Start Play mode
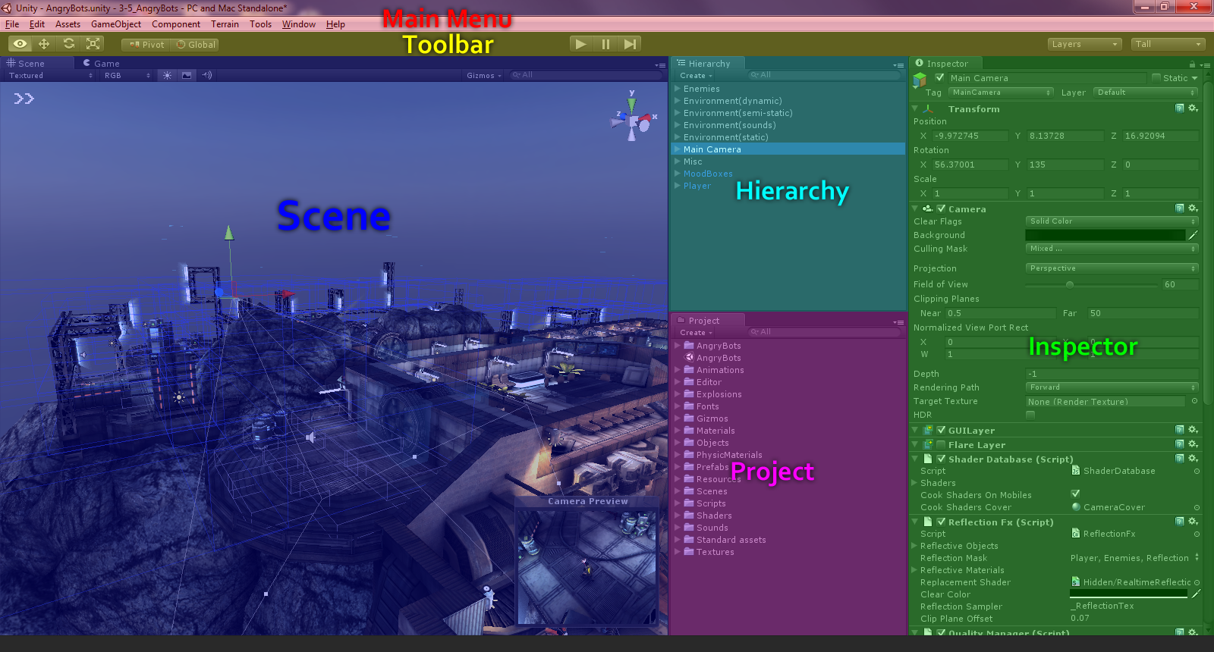Viewport: 1214px width, 652px height. (x=581, y=44)
